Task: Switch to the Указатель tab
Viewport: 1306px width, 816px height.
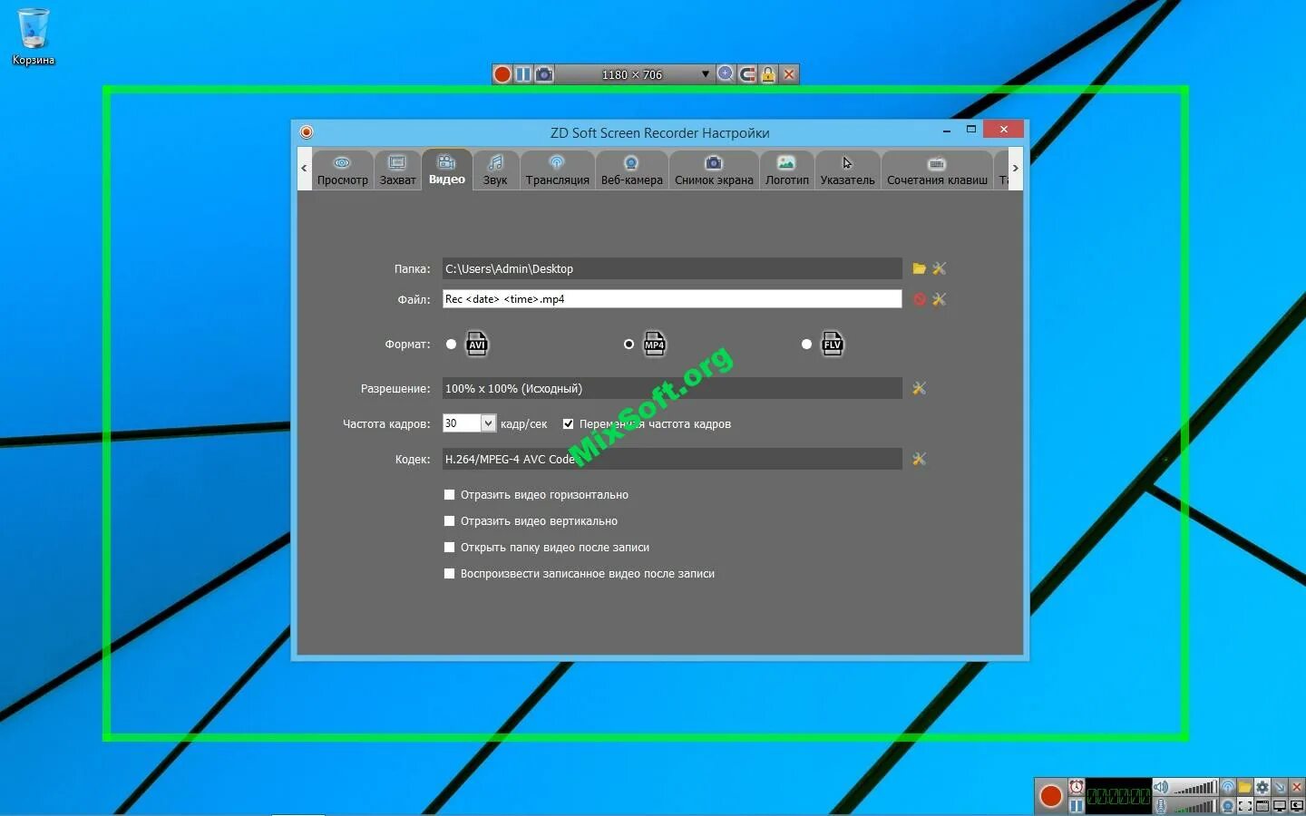Action: tap(847, 170)
